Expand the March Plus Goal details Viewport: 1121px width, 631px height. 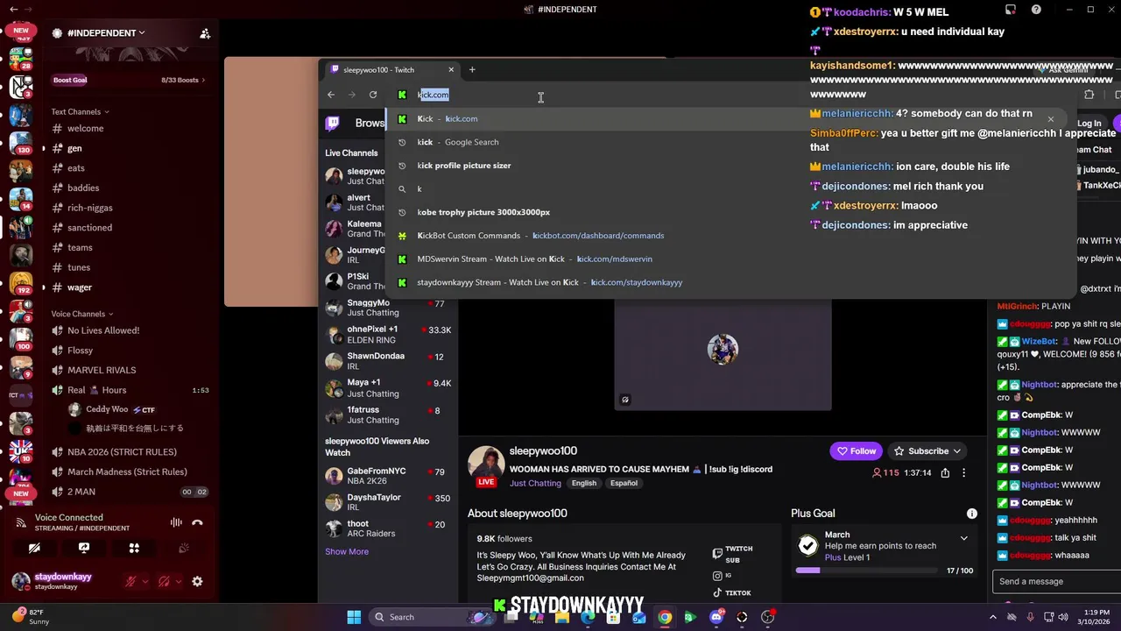point(964,538)
